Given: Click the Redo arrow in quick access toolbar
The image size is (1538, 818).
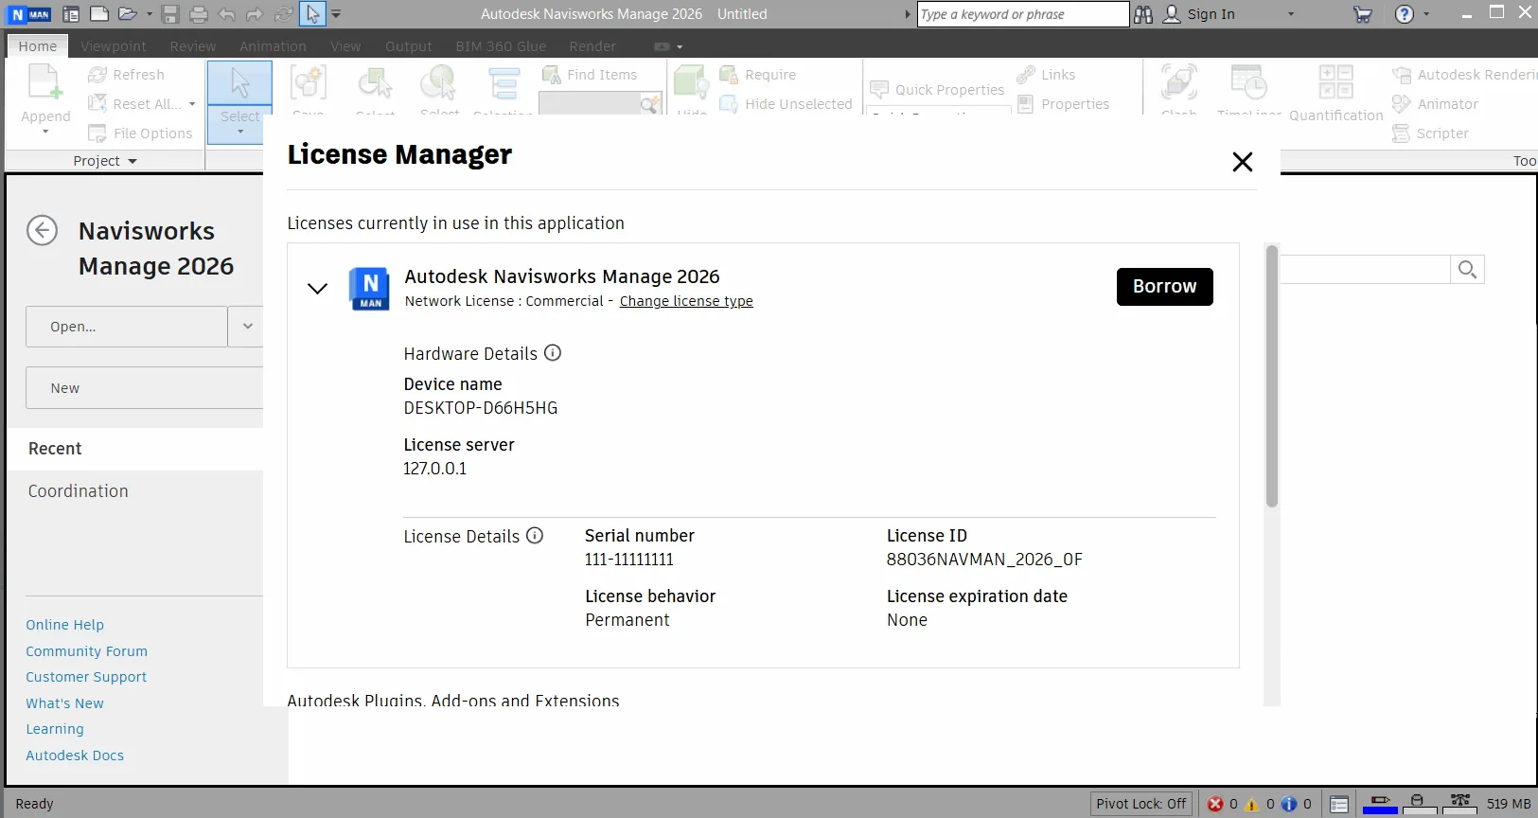Looking at the screenshot, I should pyautogui.click(x=255, y=14).
